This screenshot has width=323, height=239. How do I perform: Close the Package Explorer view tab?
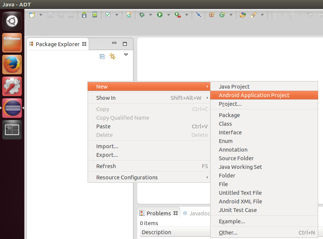[84, 44]
